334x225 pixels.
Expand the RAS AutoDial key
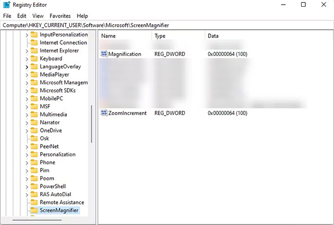(x=27, y=195)
